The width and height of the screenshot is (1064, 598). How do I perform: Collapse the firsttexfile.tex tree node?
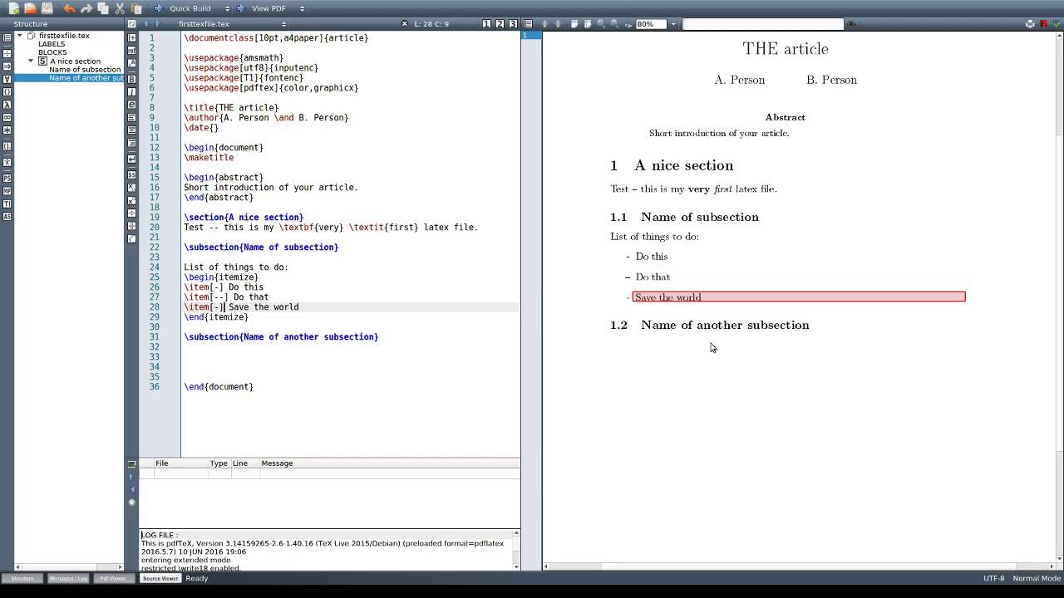[20, 36]
